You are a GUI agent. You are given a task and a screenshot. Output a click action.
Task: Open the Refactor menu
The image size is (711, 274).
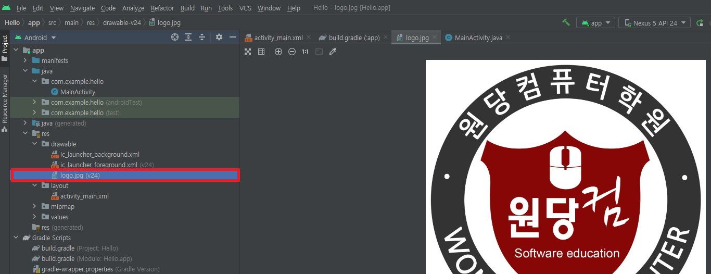tap(162, 8)
